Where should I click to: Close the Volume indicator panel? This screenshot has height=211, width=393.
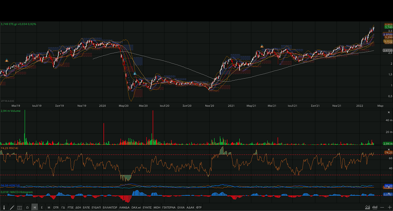(x=388, y=112)
